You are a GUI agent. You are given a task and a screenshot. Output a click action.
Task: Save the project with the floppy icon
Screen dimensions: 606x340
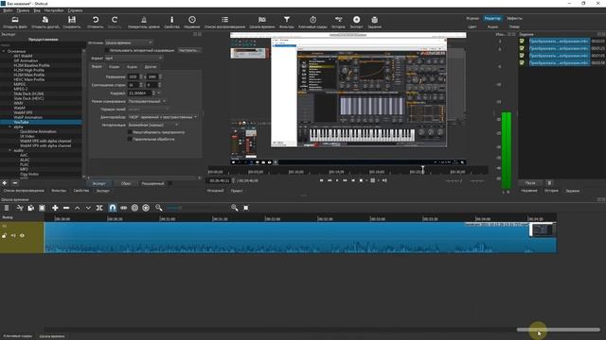click(x=72, y=20)
